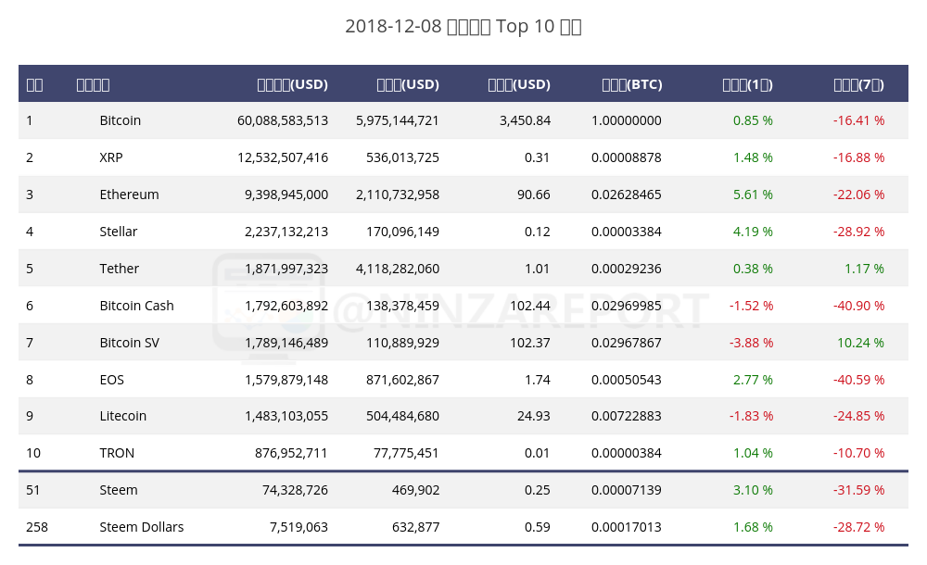Select the "(BTC)" price column header
The width and height of the screenshot is (927, 565).
(x=632, y=84)
